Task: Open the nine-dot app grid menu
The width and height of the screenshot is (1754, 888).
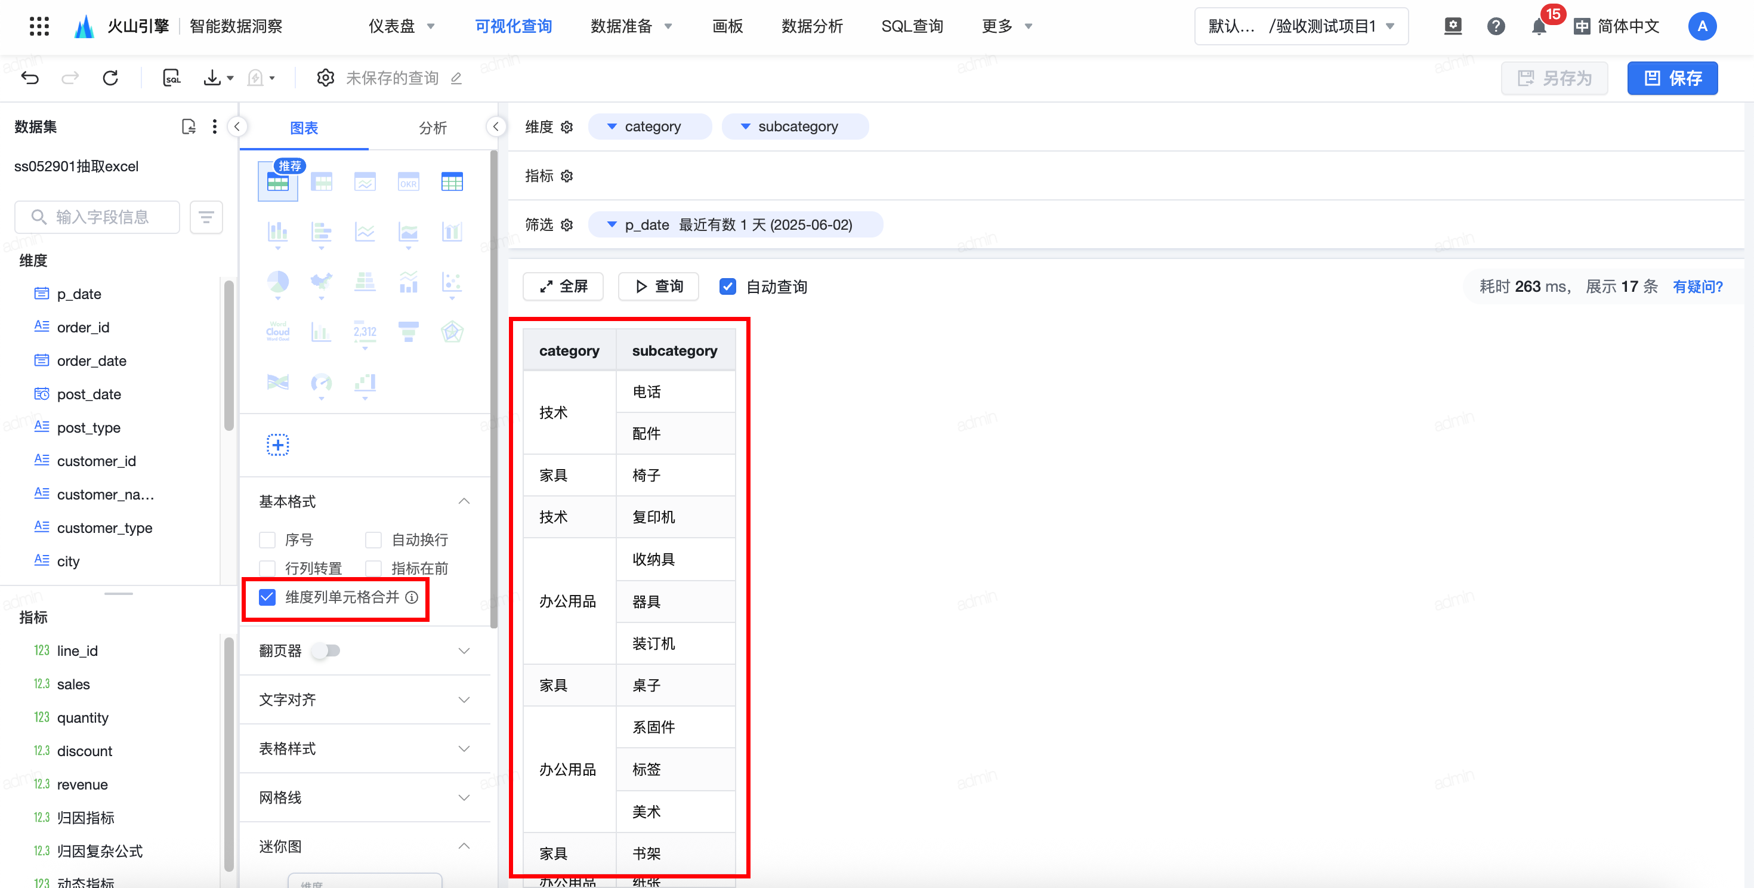Action: pyautogui.click(x=39, y=26)
